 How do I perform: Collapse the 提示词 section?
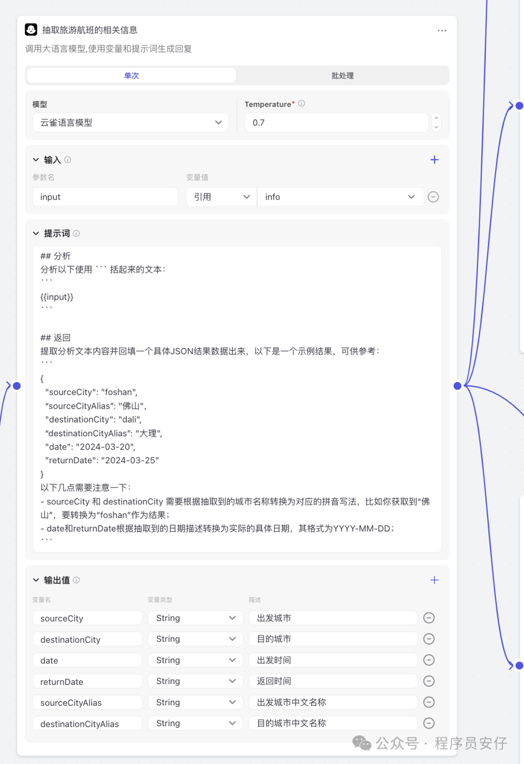36,233
